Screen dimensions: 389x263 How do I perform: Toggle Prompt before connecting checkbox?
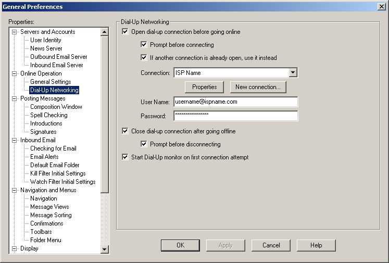[x=144, y=45]
